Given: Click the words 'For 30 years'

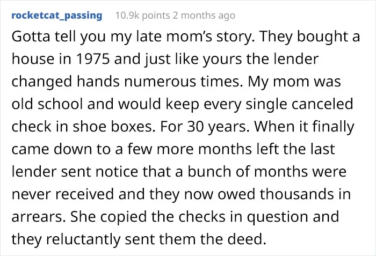Looking at the screenshot, I should point(204,127).
